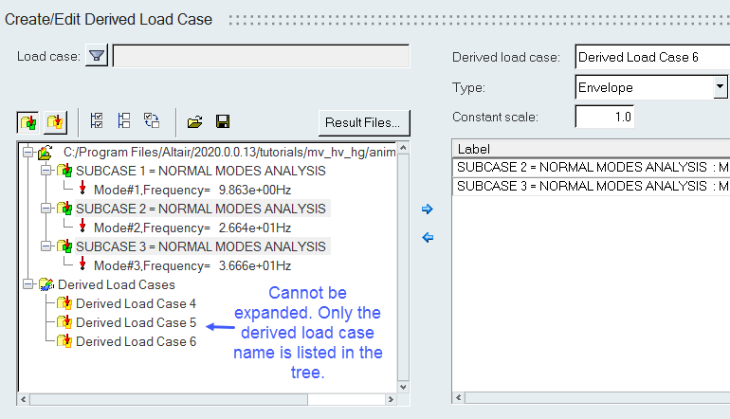The width and height of the screenshot is (730, 419).
Task: Click the Mode#1 red arrow icon
Action: (x=82, y=188)
